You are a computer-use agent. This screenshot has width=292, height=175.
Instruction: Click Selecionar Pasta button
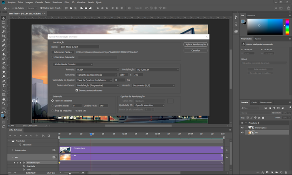(63, 52)
